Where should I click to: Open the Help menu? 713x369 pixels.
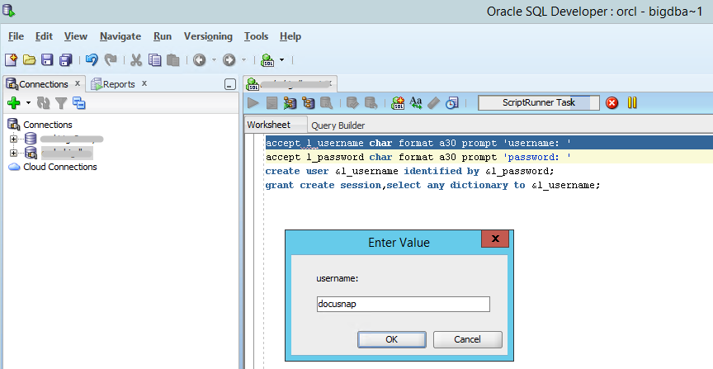pos(290,36)
